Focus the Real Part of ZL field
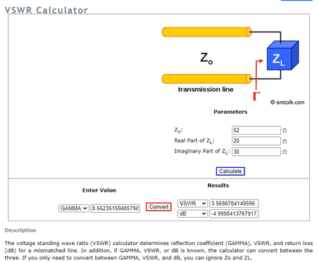The width and height of the screenshot is (317, 262). [256, 140]
